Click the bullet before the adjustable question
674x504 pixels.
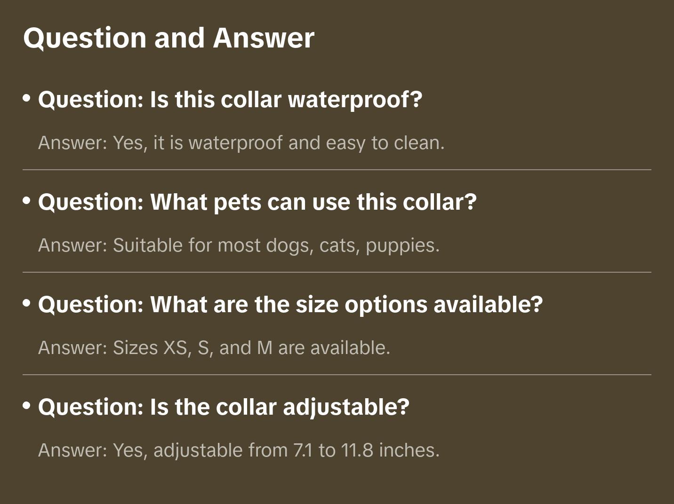27,406
